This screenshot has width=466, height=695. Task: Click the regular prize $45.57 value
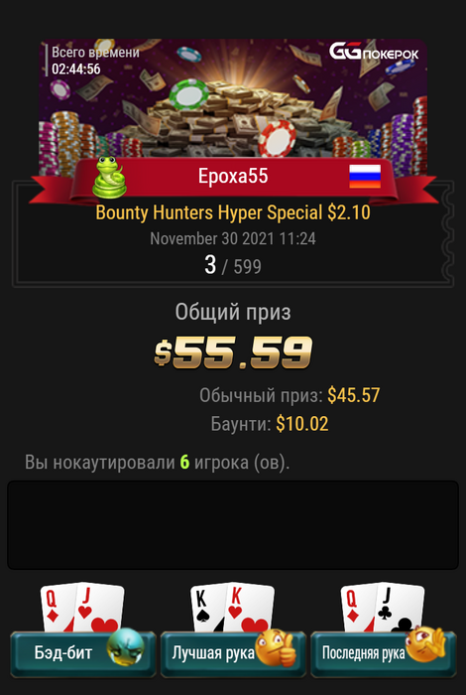(354, 395)
